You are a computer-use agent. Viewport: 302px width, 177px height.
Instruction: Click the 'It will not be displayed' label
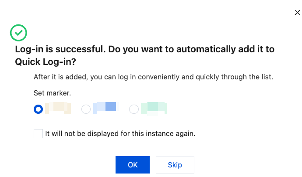[120, 133]
